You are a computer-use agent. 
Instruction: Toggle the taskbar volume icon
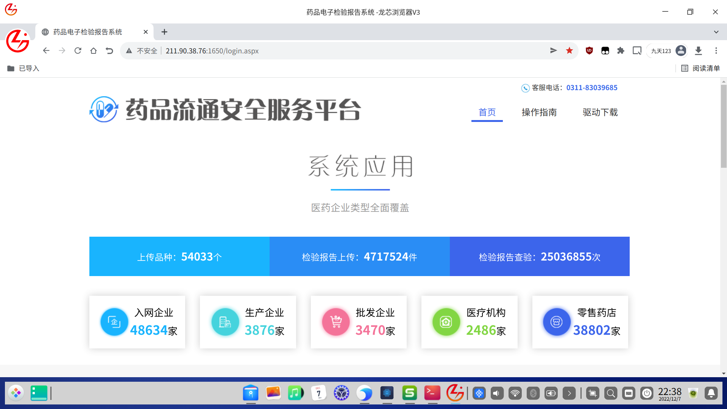(x=497, y=393)
